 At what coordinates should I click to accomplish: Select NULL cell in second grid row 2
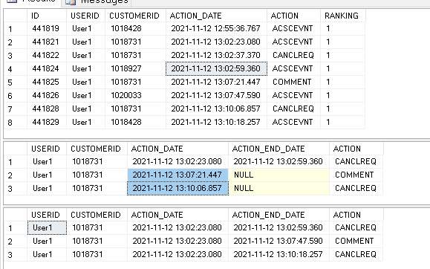(x=279, y=175)
